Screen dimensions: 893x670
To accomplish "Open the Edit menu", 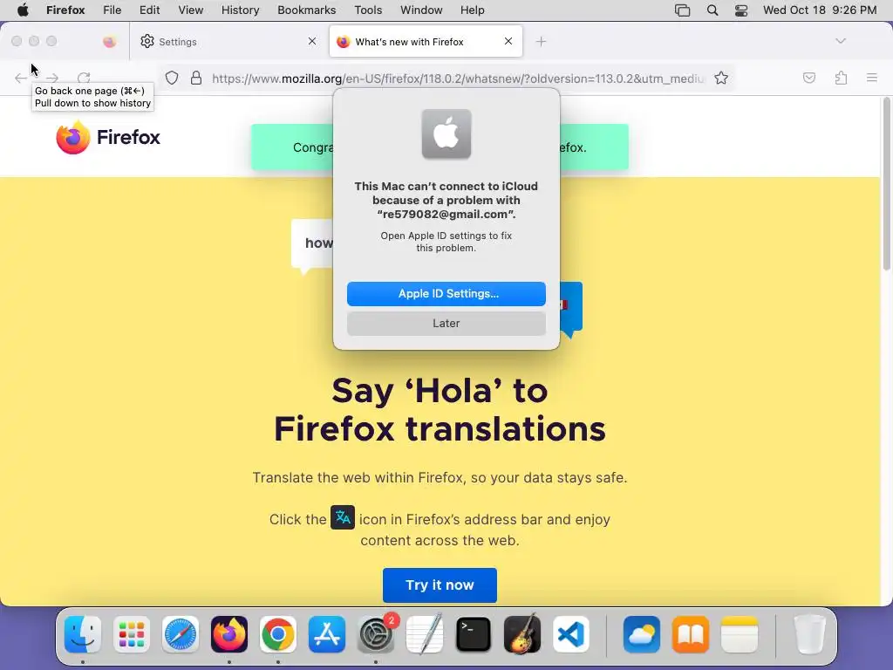I will (149, 10).
